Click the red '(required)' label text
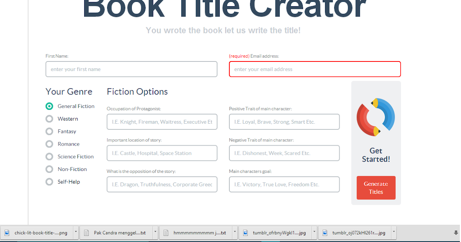The image size is (461, 242). [239, 56]
